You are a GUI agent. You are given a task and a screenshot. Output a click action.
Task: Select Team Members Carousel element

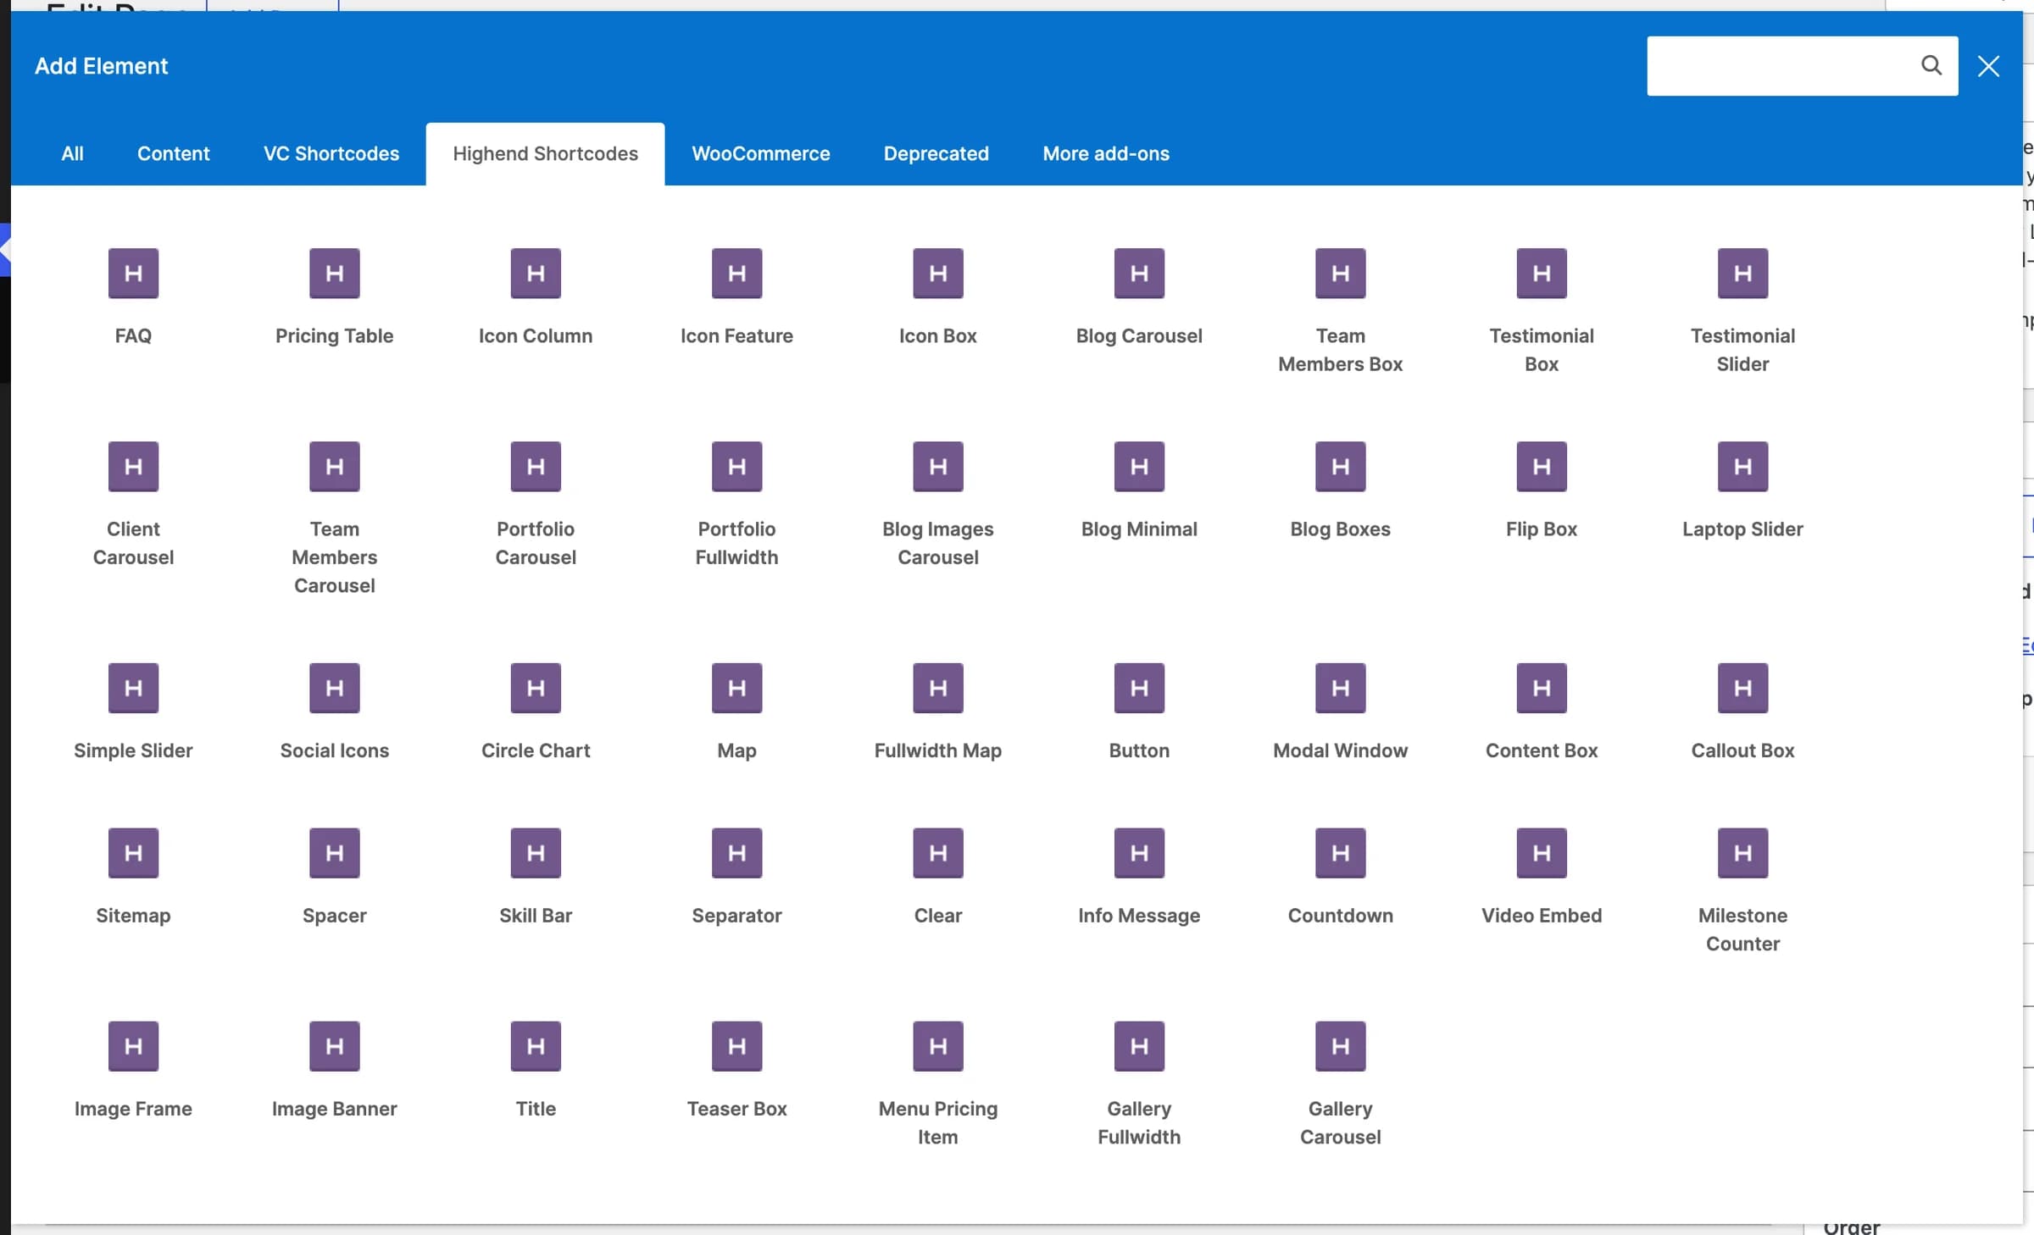[x=335, y=517]
